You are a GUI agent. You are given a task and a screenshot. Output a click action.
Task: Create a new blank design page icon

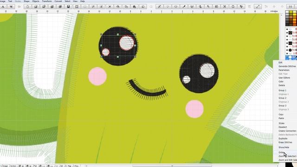(28, 6)
